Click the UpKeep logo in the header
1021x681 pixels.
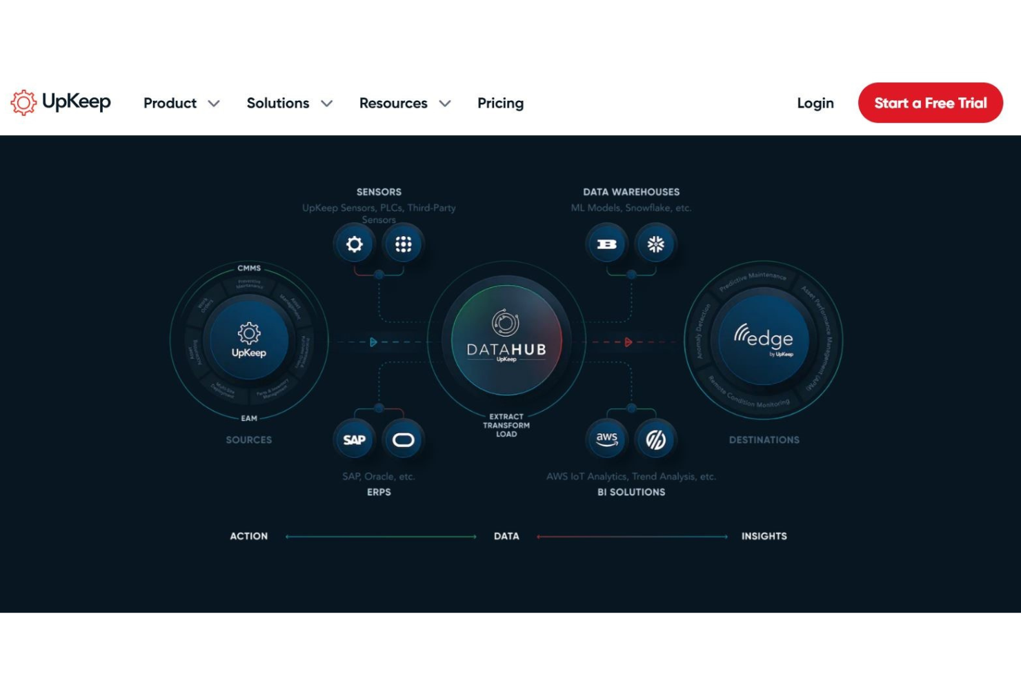coord(61,102)
